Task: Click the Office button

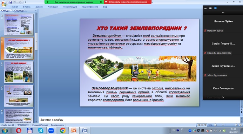Action: pyautogui.click(x=4, y=4)
